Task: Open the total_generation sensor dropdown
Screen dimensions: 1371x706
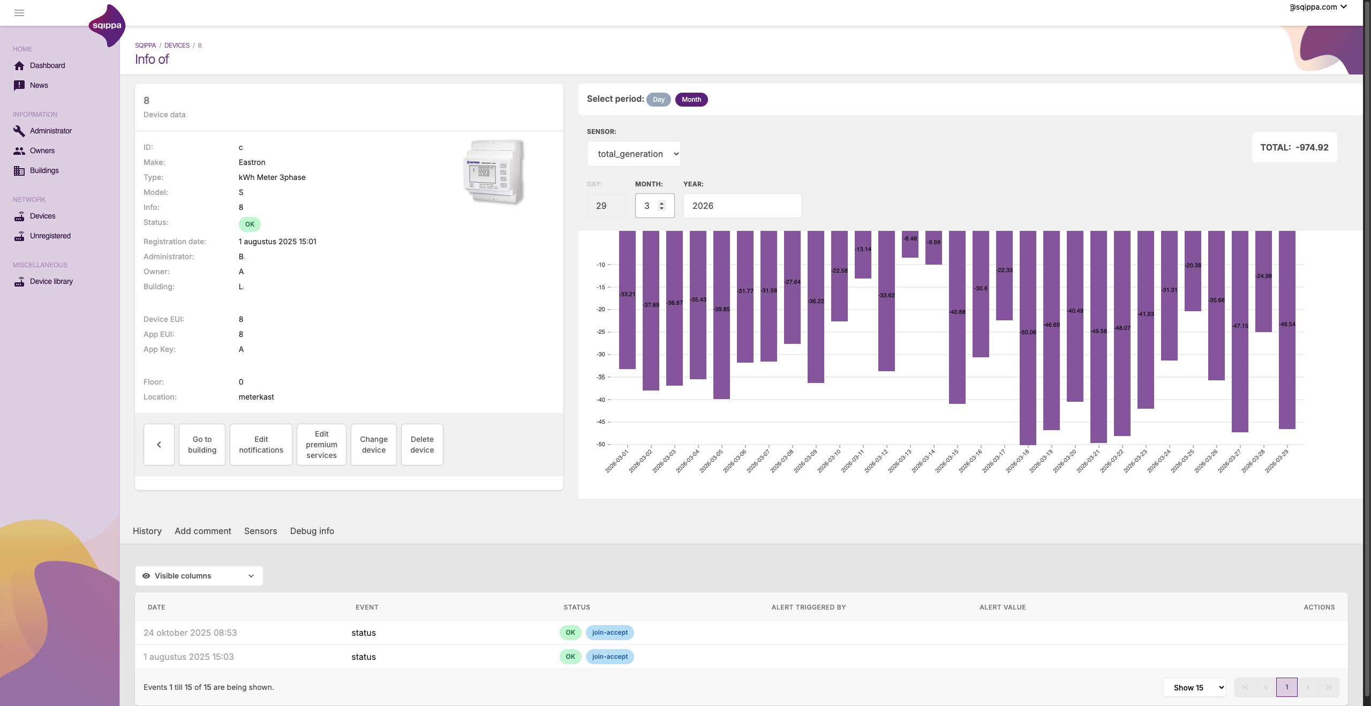Action: pyautogui.click(x=634, y=154)
